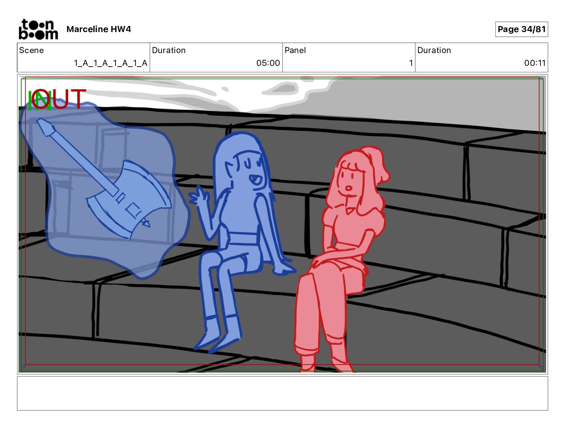Screen dimensions: 565x436
Task: Click the Toon Boom logo
Action: [38, 29]
